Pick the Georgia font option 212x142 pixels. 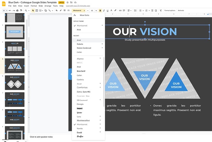coord(80,104)
